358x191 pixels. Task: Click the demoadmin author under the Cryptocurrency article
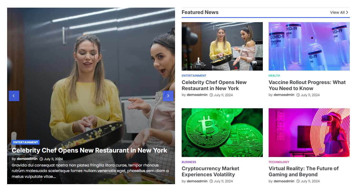(x=197, y=181)
